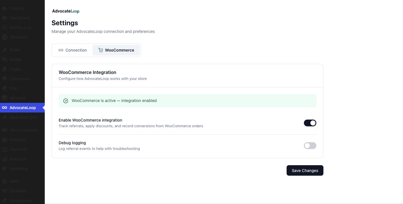Screen dimensions: 403x204
Task: Click "Configure how AdvocateLoop works with your store"
Action: (x=103, y=78)
